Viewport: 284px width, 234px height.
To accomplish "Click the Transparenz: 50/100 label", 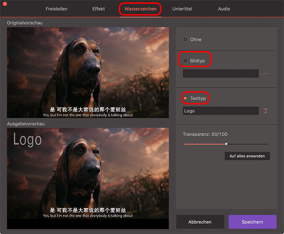I will pos(205,134).
